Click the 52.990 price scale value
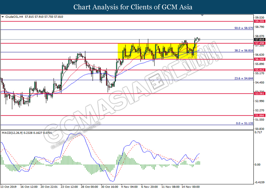The width and height of the screenshot is (266, 190). coord(260,101)
